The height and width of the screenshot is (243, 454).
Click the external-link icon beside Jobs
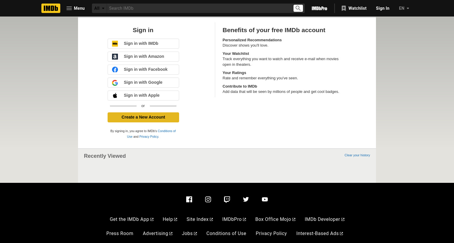tap(195, 234)
